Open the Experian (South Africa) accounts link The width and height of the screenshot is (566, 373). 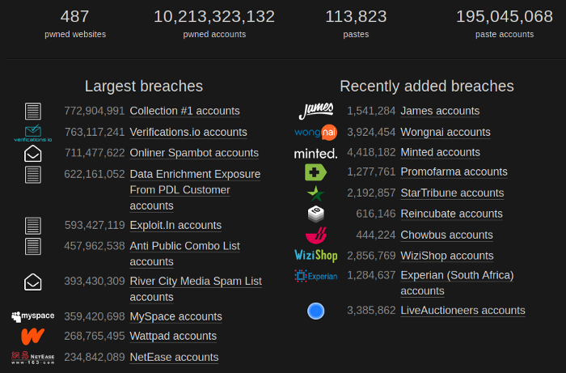click(458, 283)
